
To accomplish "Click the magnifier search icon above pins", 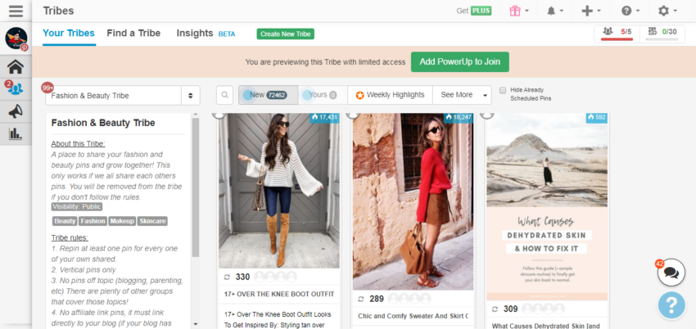I will (x=226, y=95).
